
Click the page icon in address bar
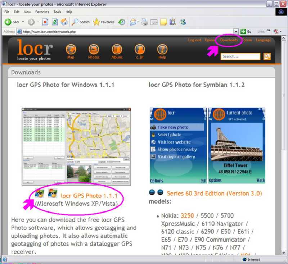pos(19,32)
